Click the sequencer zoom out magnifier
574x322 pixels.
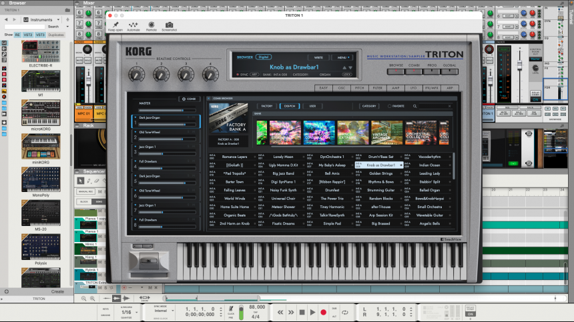tap(84, 299)
